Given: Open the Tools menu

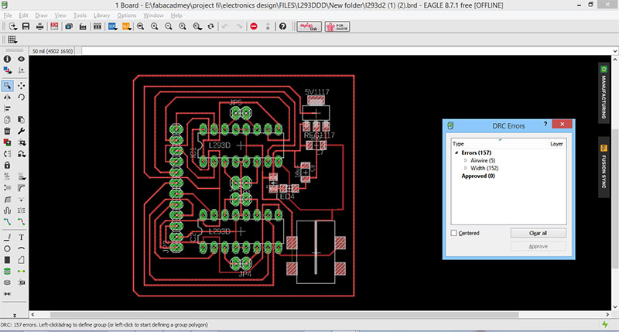Looking at the screenshot, I should click(x=80, y=15).
